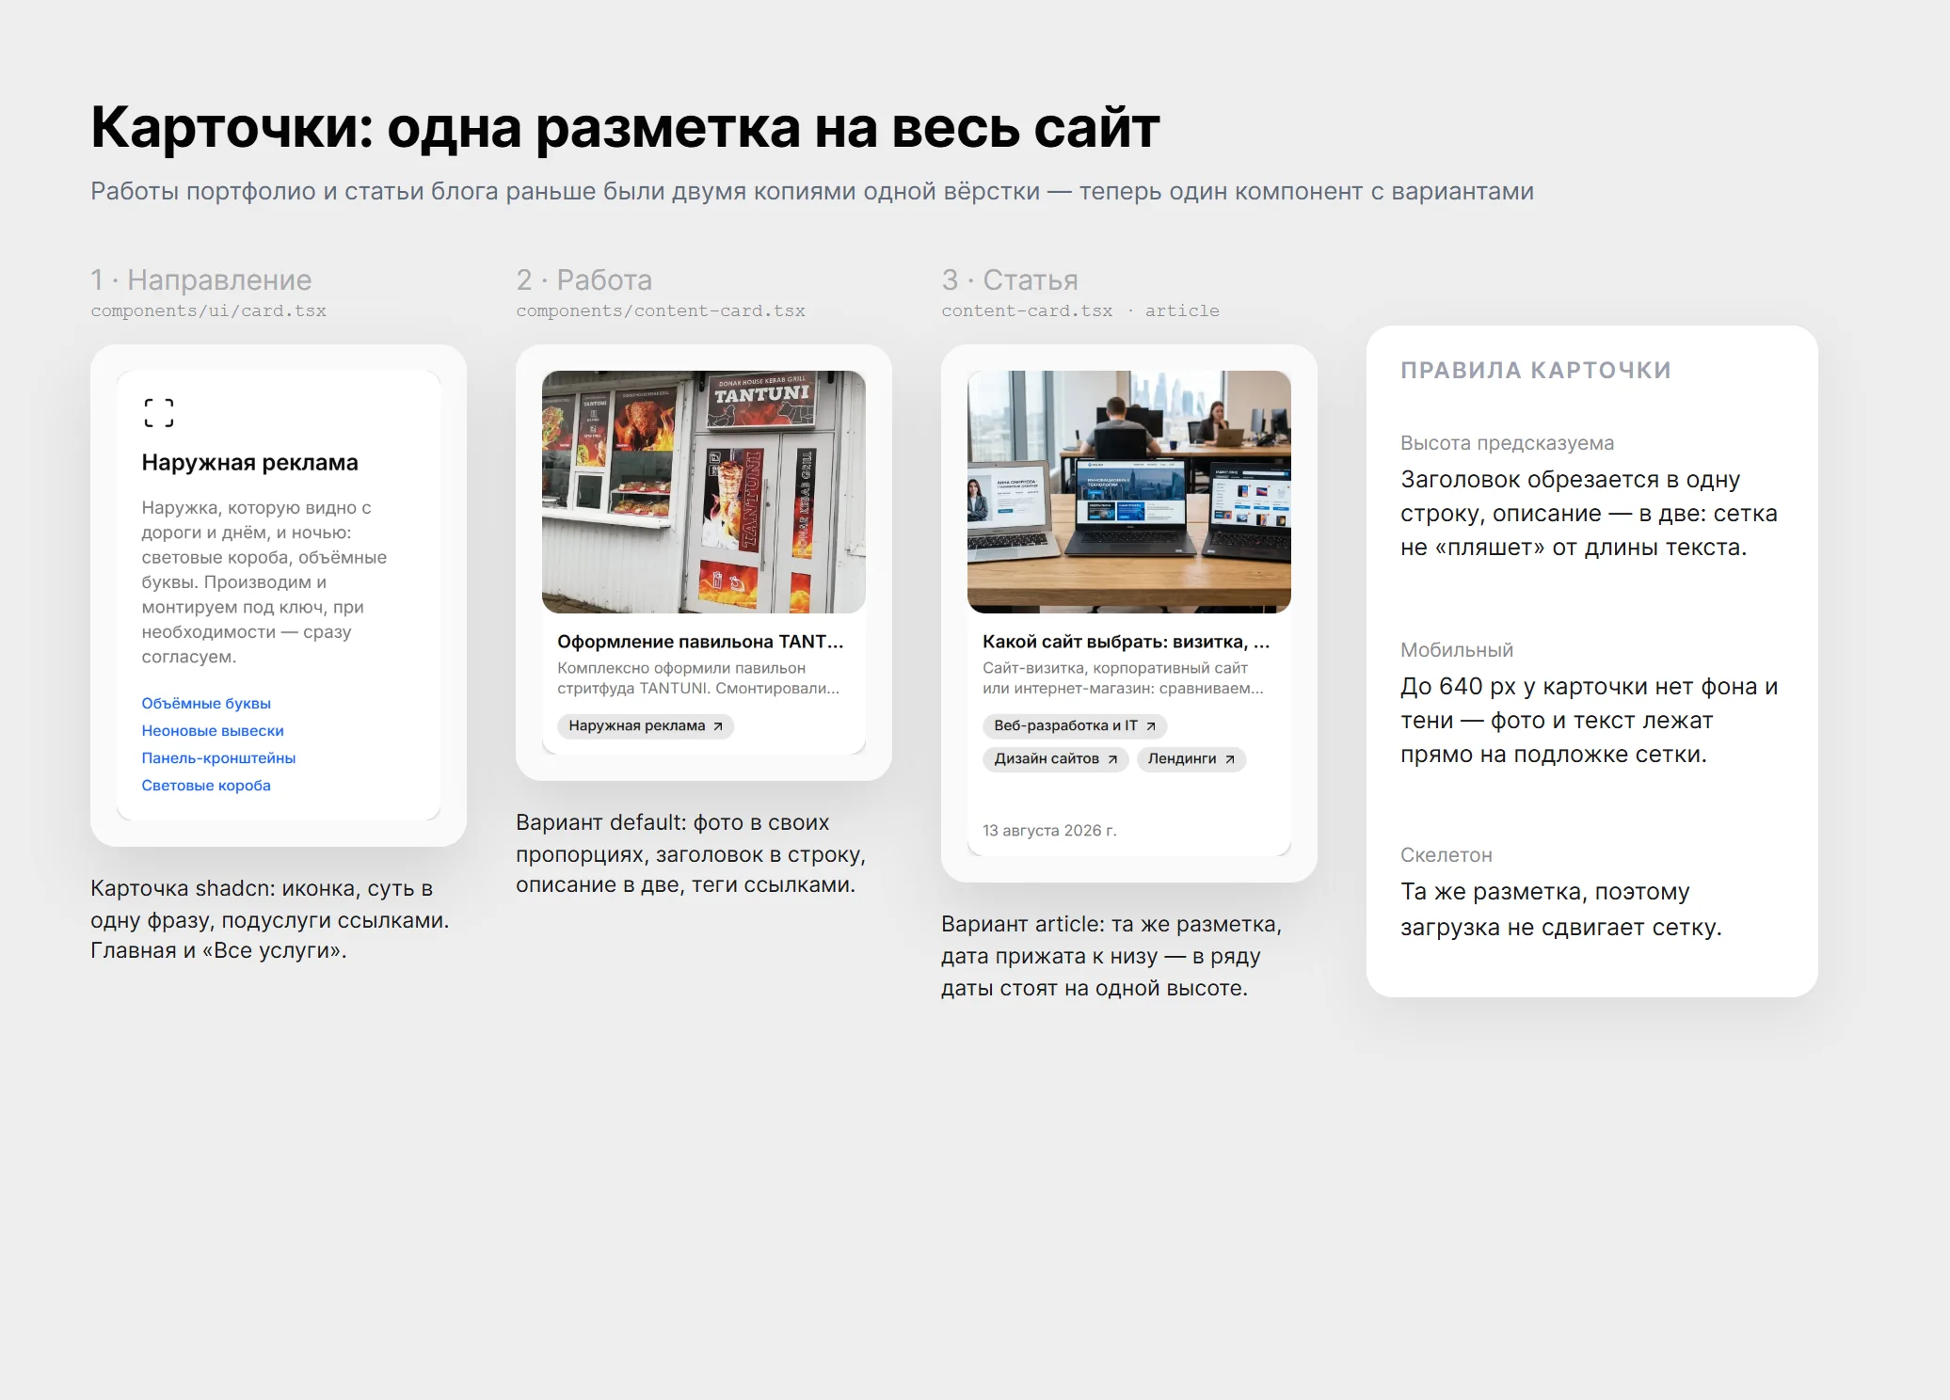Click the main title Карточки: одна разметка

click(x=625, y=127)
